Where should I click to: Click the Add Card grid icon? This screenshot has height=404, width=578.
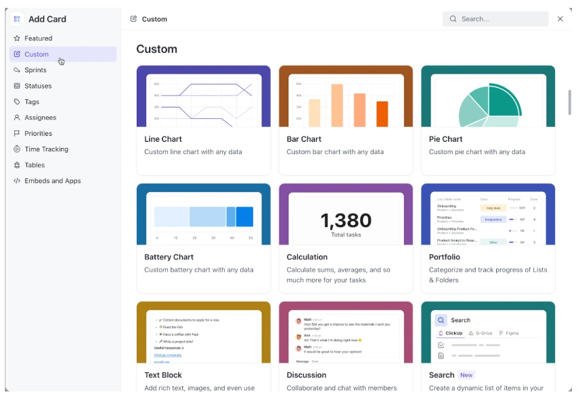point(17,19)
